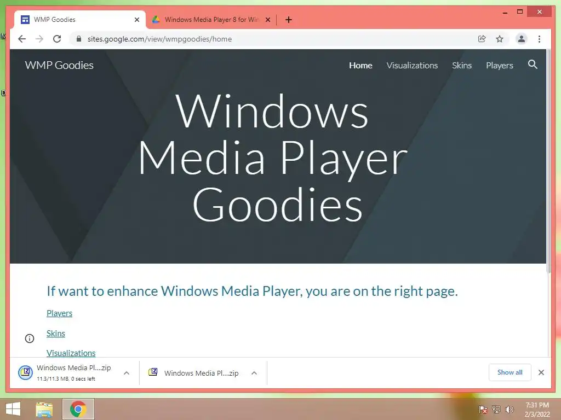
Task: Open the Chrome profile avatar
Action: [522, 39]
